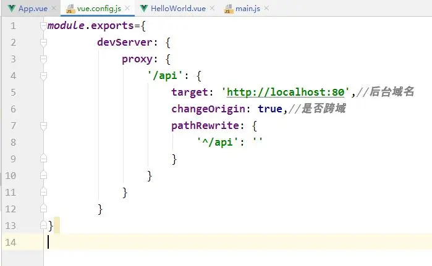Collapse the proxy block on line 3
This screenshot has height=266, width=432.
[x=43, y=59]
